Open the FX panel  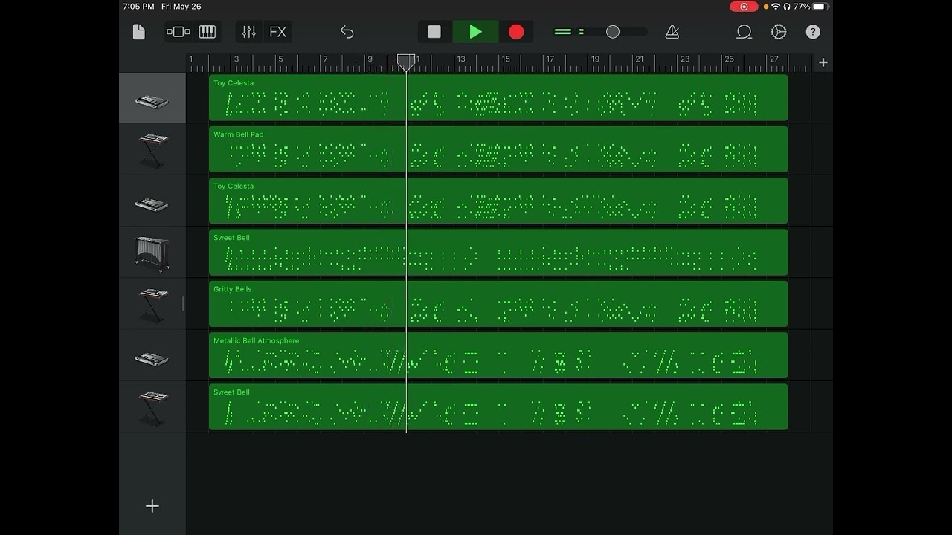click(277, 32)
